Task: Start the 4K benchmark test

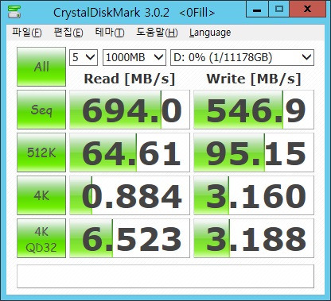Action: click(41, 195)
